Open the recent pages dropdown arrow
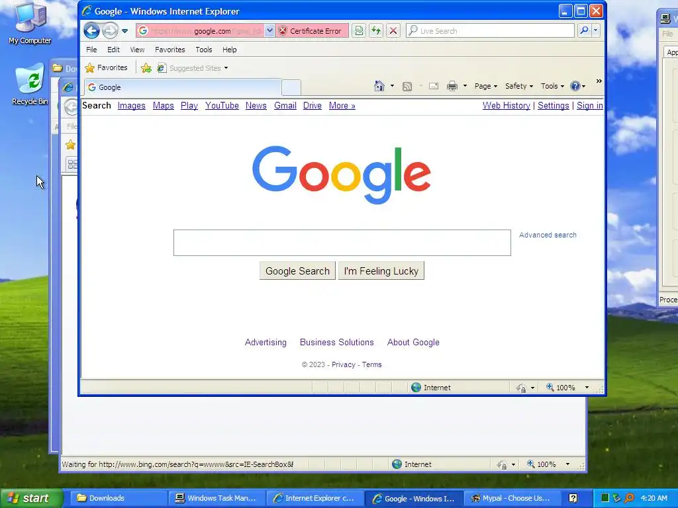The width and height of the screenshot is (678, 508). [124, 30]
